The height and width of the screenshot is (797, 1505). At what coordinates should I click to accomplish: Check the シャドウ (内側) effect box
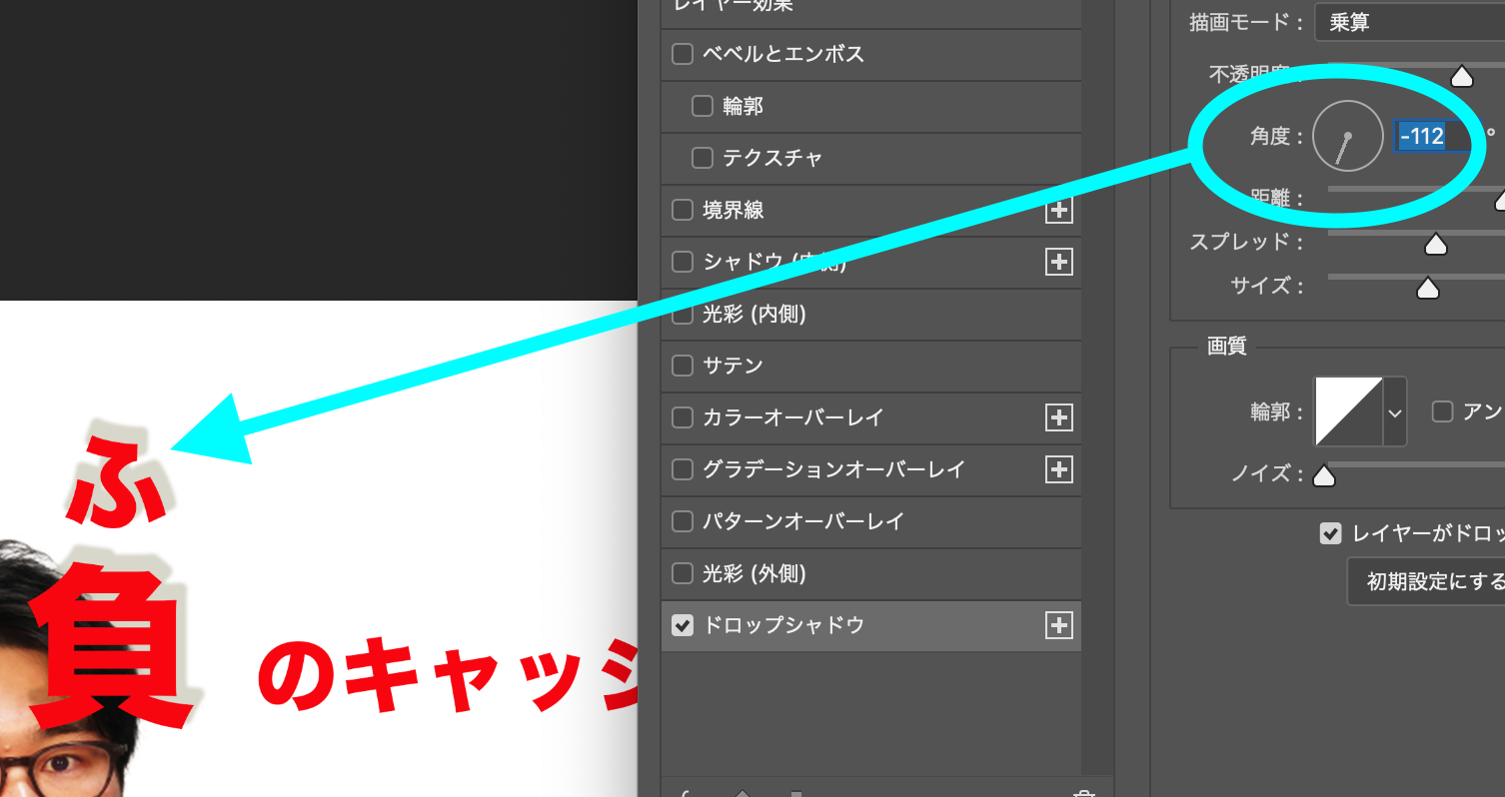click(x=683, y=262)
